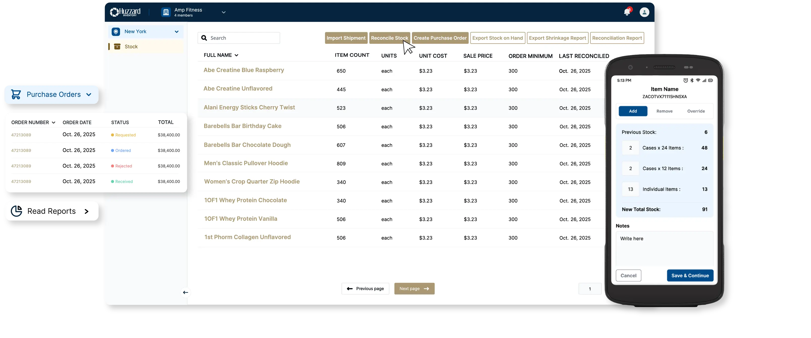Open the notifications bell

coord(627,12)
